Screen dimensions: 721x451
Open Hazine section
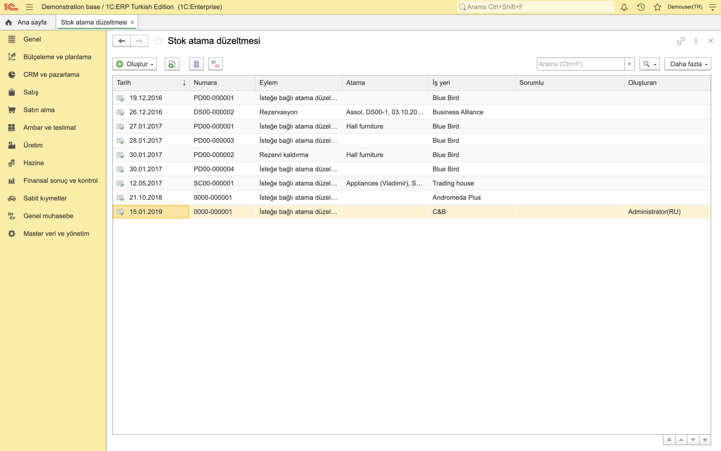pyautogui.click(x=53, y=163)
